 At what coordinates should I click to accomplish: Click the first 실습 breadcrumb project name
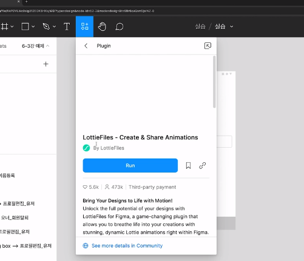pyautogui.click(x=200, y=27)
